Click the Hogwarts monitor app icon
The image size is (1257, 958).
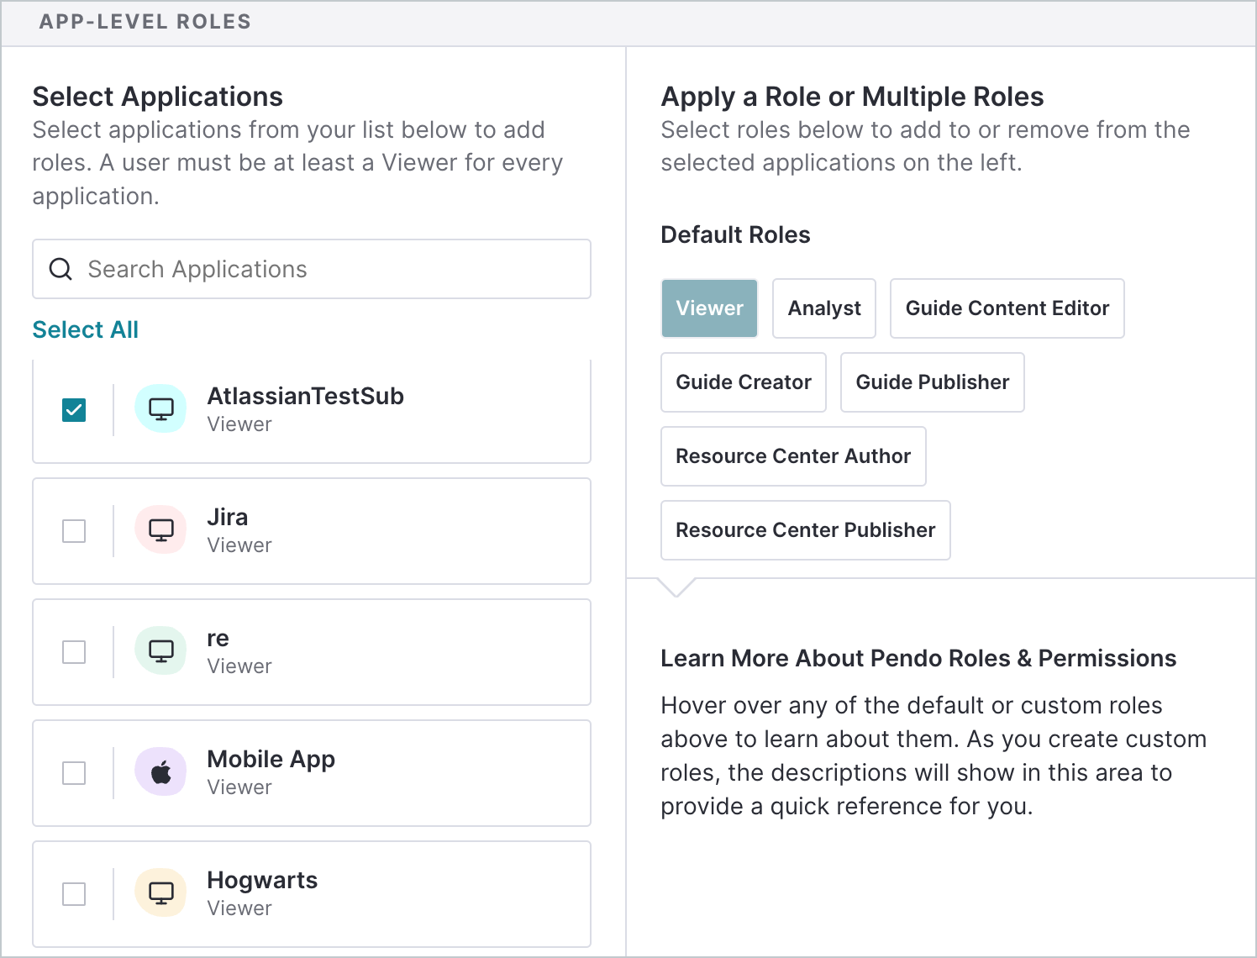point(160,892)
